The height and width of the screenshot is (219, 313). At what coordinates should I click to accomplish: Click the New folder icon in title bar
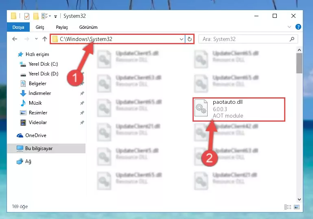tap(36, 16)
